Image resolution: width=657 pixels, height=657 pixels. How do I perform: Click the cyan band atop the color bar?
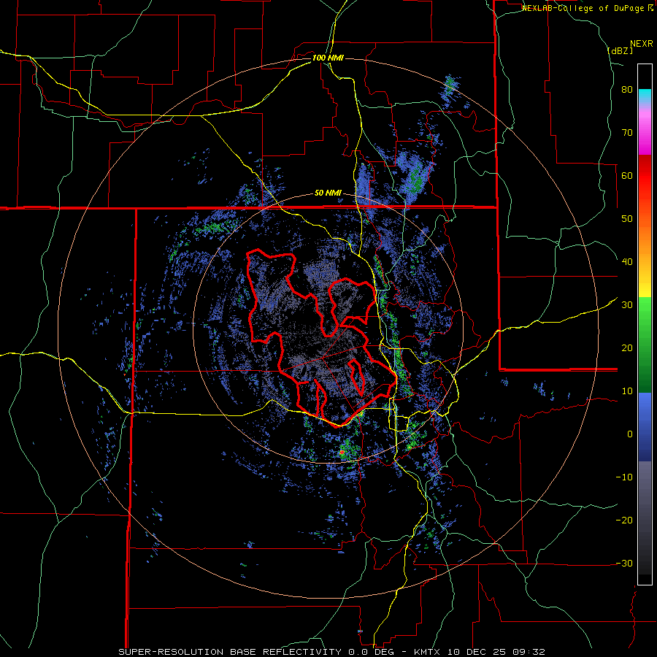click(x=645, y=95)
